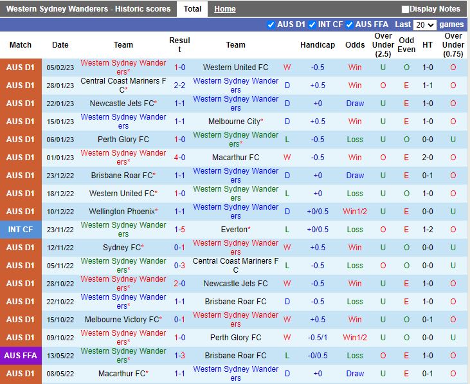
Task: Select Melbourne City in 15/01/23 row
Action: (x=234, y=122)
